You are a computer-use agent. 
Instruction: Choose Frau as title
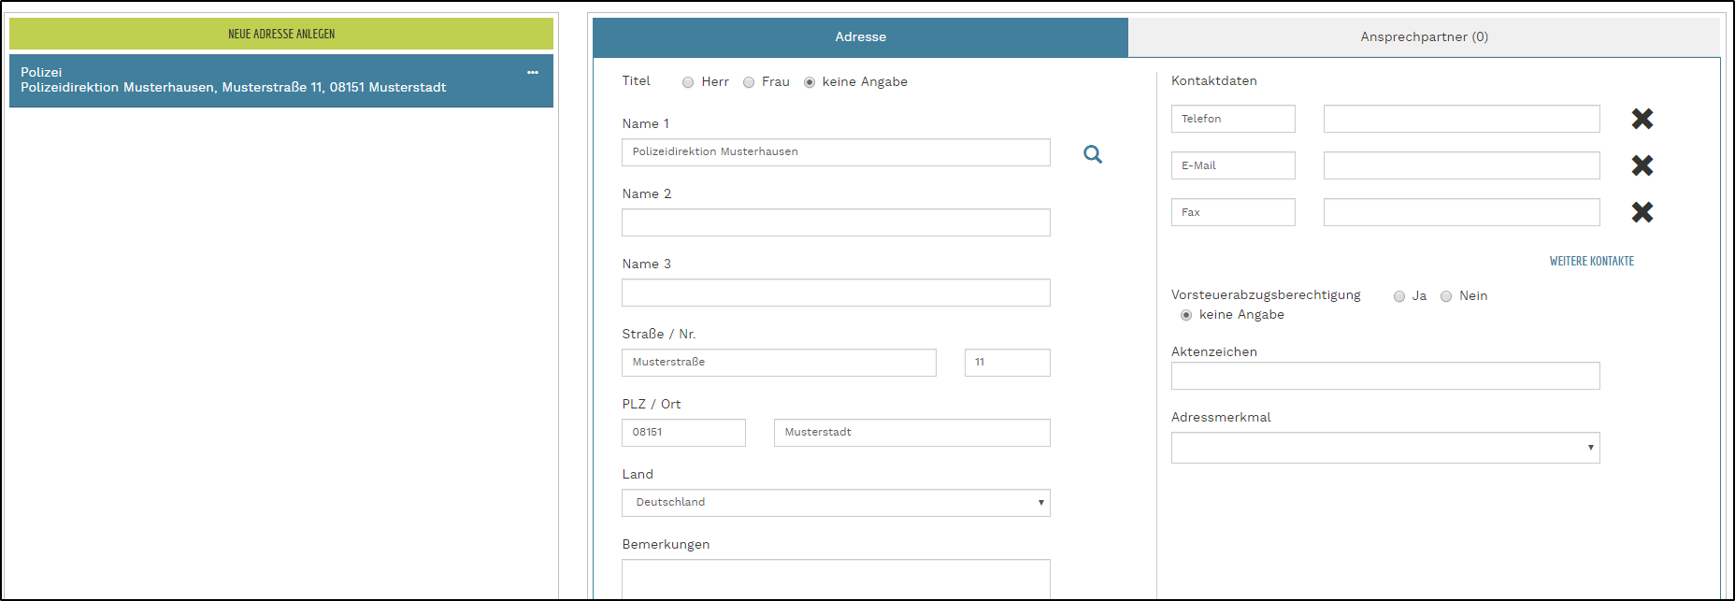click(x=749, y=82)
